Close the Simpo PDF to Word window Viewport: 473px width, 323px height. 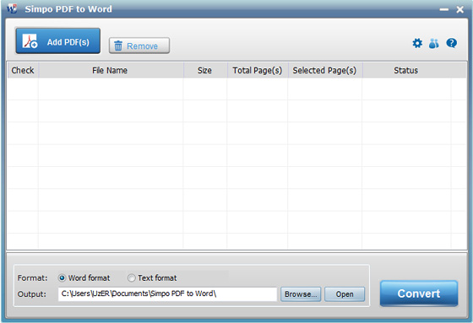[459, 9]
